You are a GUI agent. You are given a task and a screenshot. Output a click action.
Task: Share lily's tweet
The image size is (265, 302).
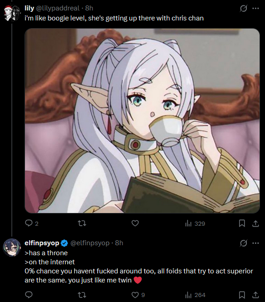[255, 223]
